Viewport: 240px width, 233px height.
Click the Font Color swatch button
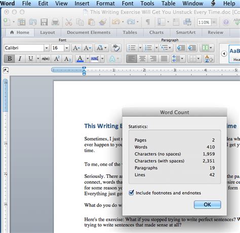(x=80, y=59)
